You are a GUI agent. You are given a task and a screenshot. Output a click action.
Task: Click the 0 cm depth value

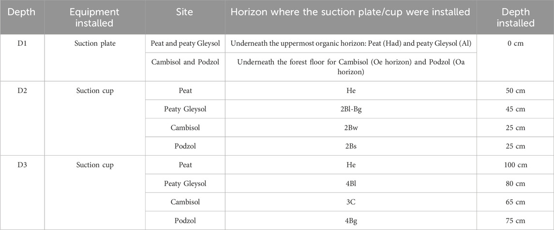click(x=515, y=44)
